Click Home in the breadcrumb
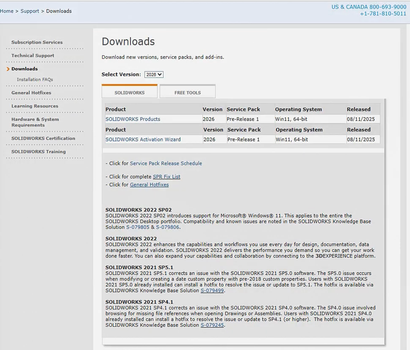The height and width of the screenshot is (350, 410). (x=7, y=11)
